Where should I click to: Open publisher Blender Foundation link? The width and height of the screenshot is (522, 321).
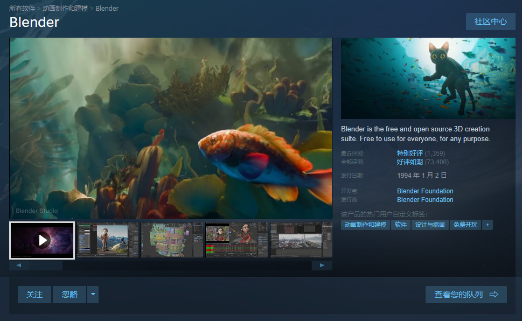tap(425, 200)
